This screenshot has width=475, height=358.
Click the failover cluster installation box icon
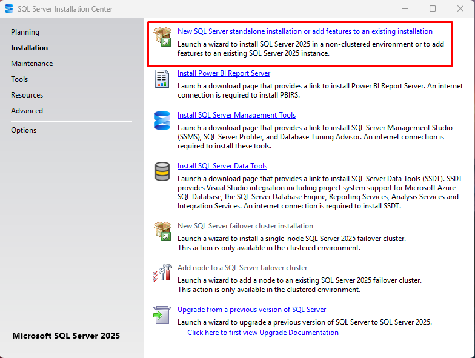[x=162, y=231]
